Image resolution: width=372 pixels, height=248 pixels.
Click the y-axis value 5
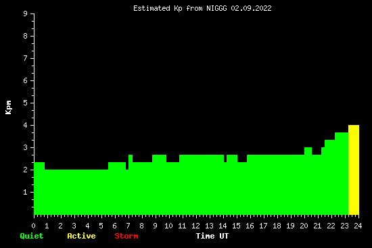tap(26, 103)
